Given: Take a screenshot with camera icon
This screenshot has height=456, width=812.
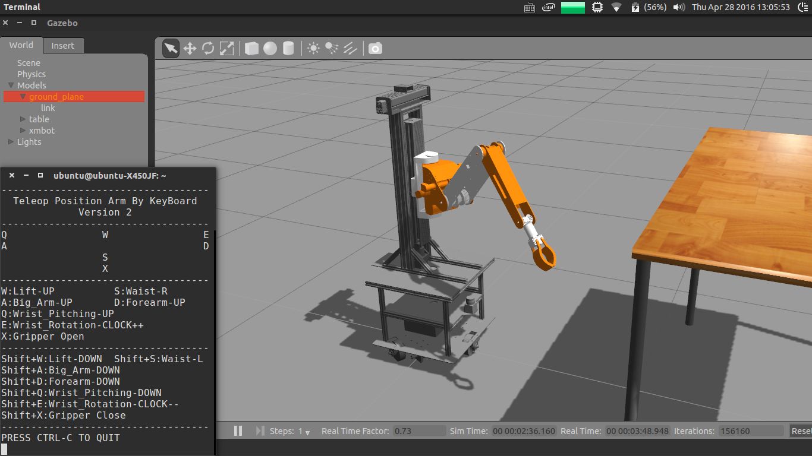Looking at the screenshot, I should pos(375,48).
